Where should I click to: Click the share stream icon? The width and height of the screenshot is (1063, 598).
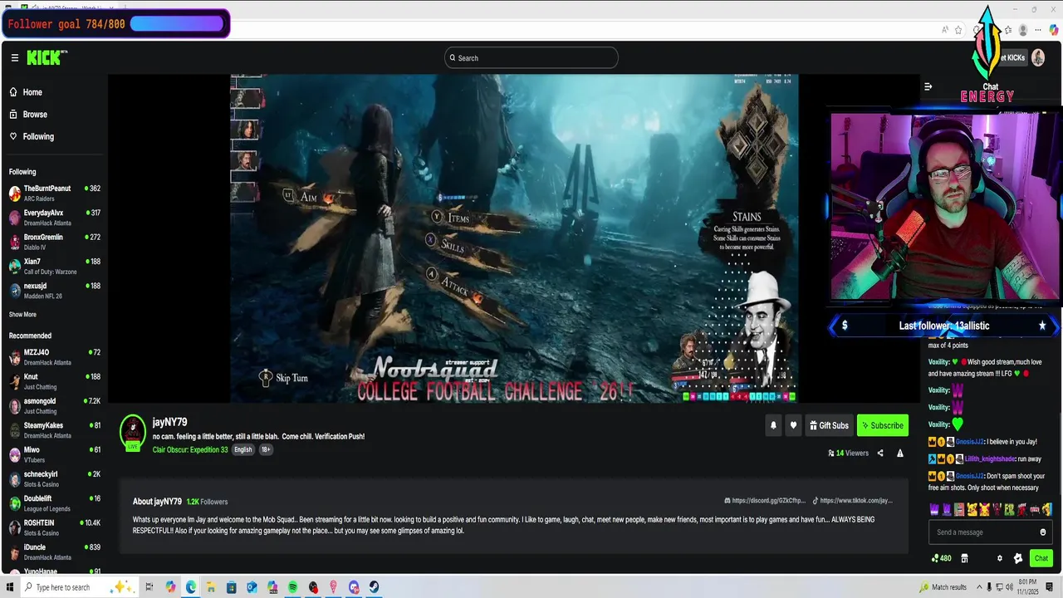pyautogui.click(x=880, y=453)
